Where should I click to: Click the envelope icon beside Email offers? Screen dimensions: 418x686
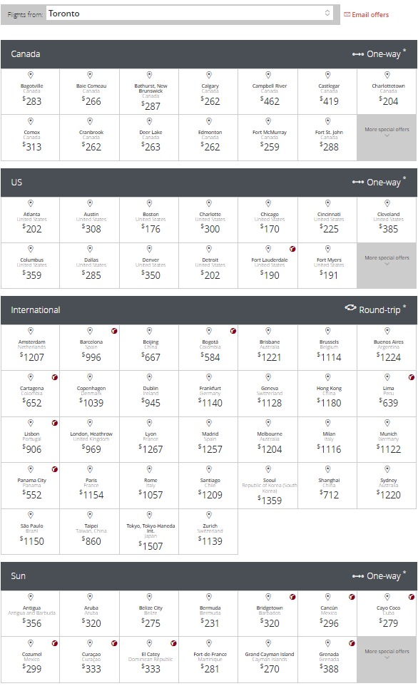[x=347, y=14]
